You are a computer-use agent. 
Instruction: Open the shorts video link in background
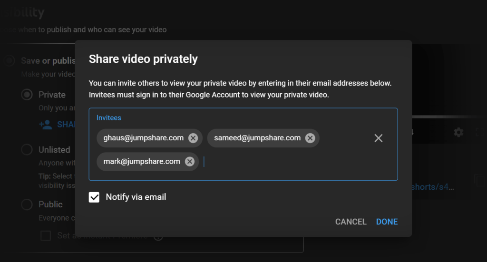point(432,187)
